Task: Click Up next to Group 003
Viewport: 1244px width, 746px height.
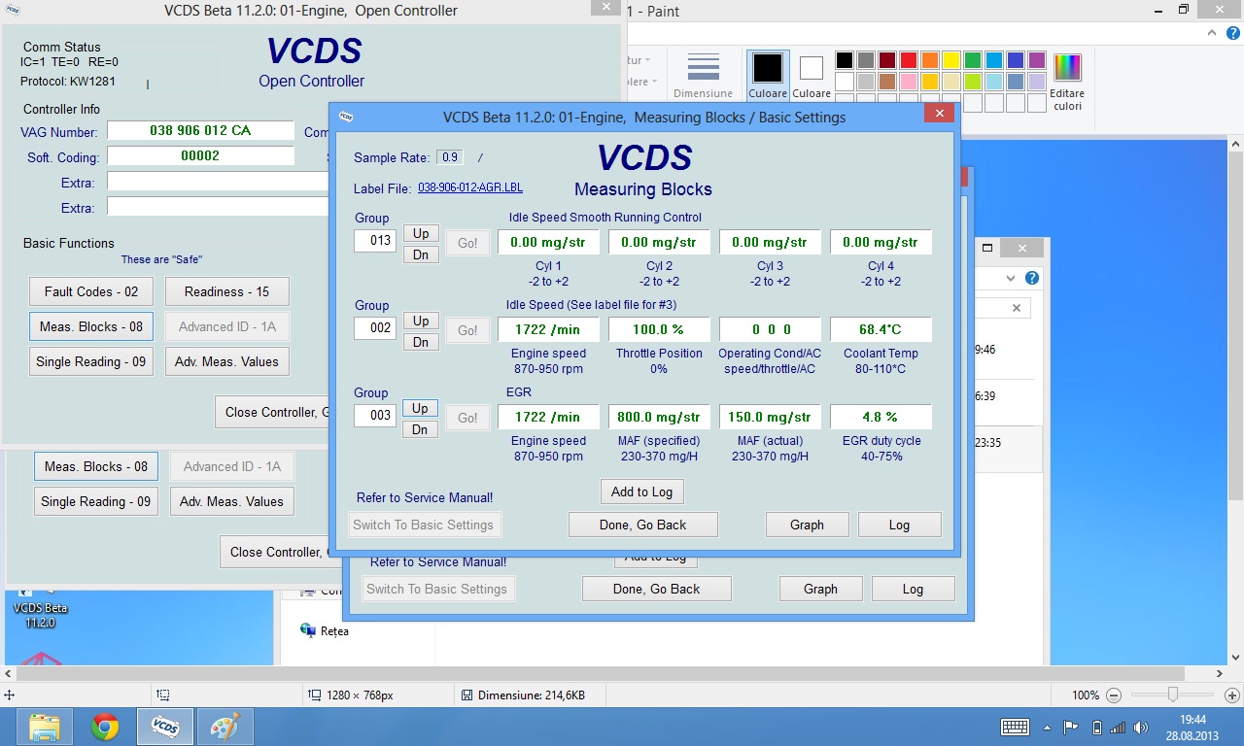Action: pos(421,408)
